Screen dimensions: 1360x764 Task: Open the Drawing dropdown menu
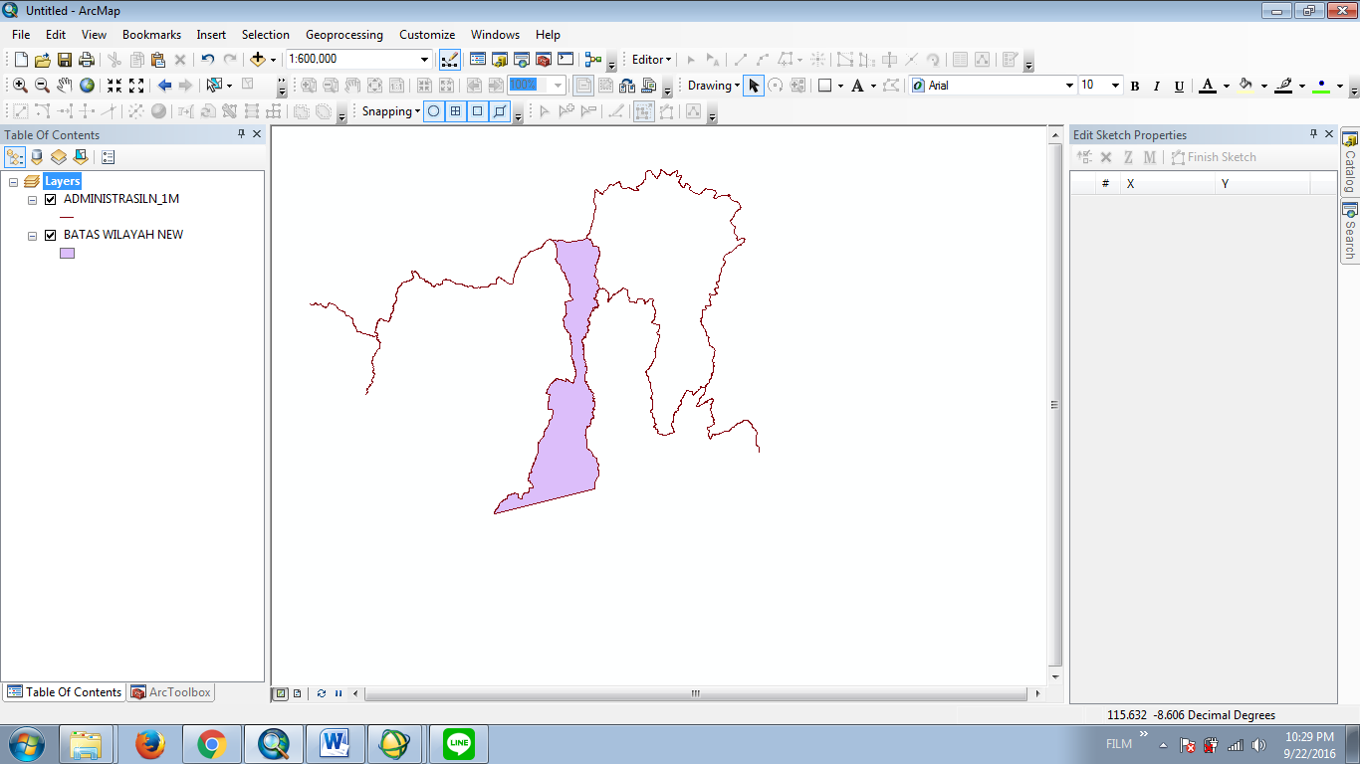coord(714,86)
